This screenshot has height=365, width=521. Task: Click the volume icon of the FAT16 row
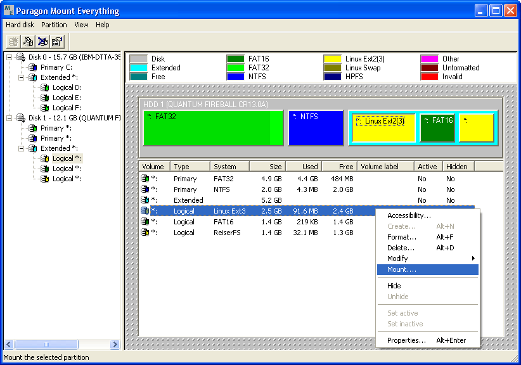click(145, 222)
